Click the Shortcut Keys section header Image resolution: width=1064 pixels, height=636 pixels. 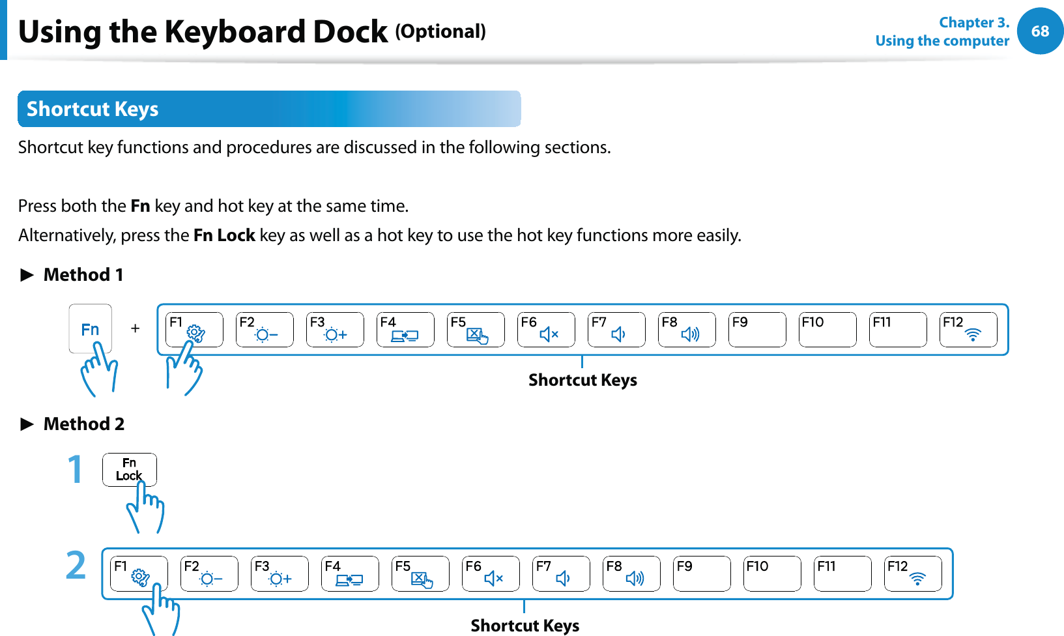269,109
